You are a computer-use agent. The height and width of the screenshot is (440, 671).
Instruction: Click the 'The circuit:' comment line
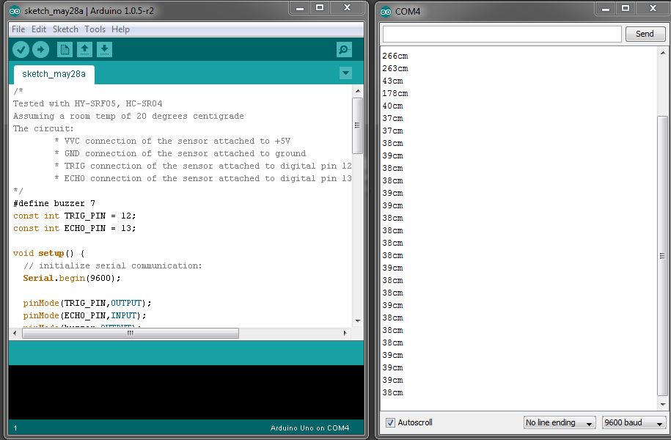[43, 128]
